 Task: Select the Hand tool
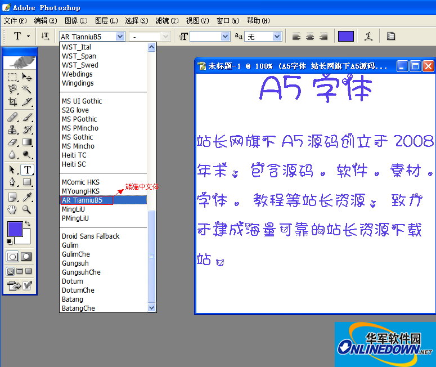click(12, 209)
